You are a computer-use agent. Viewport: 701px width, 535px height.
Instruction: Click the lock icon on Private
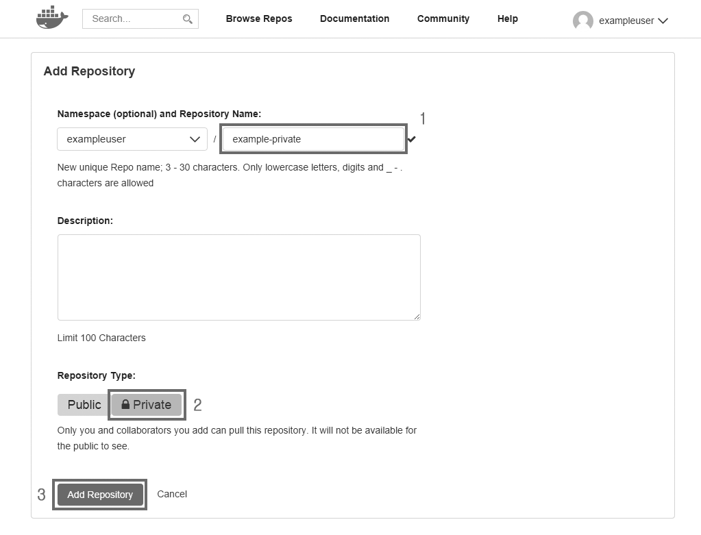[x=125, y=405]
